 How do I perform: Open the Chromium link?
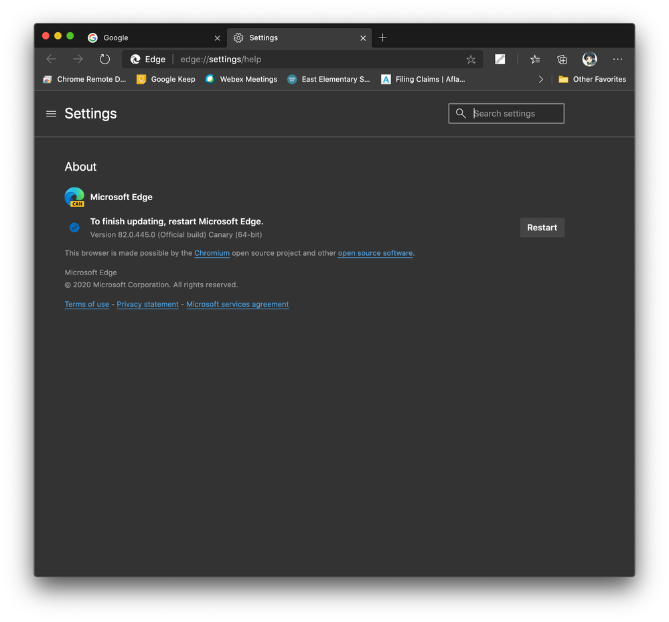coord(212,253)
